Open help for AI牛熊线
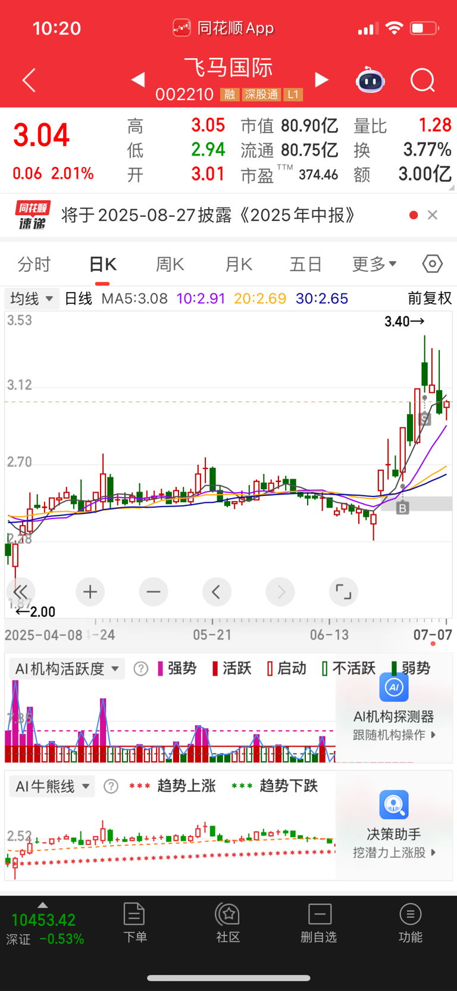The image size is (457, 991). pos(111,787)
